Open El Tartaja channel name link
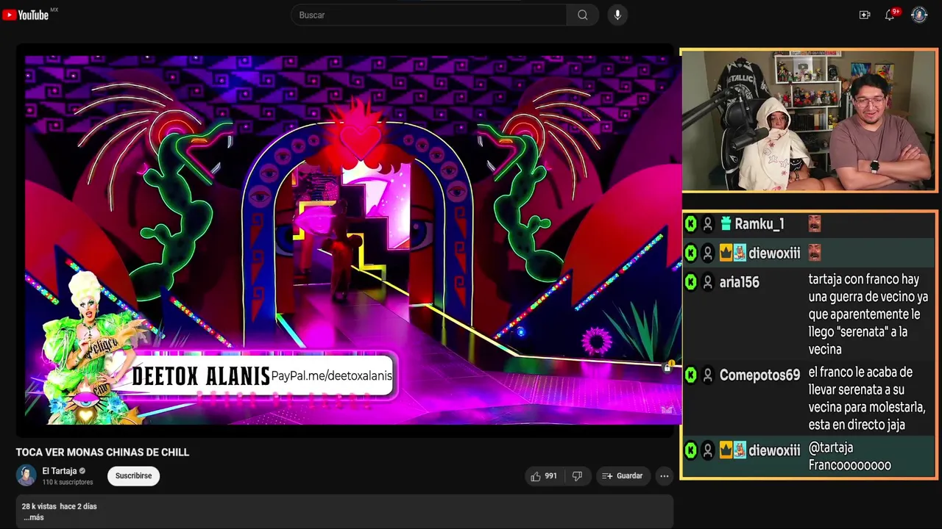The width and height of the screenshot is (942, 529). tap(60, 471)
